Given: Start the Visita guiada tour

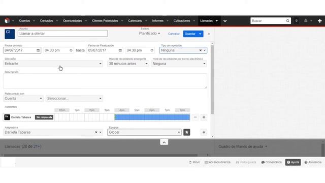Looking at the screenshot, I should coord(246,162).
